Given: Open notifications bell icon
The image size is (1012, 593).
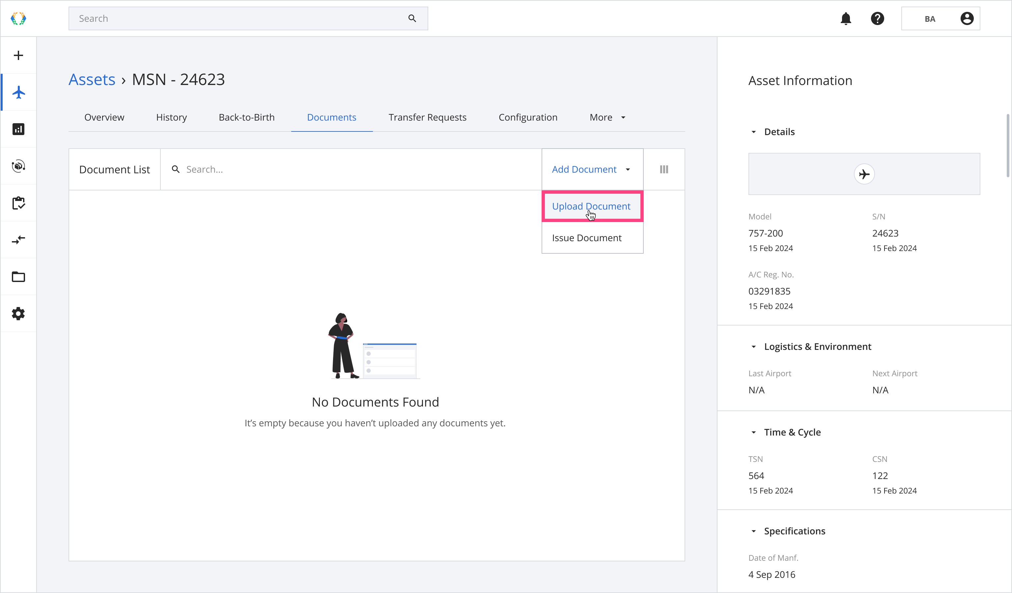Looking at the screenshot, I should (846, 18).
